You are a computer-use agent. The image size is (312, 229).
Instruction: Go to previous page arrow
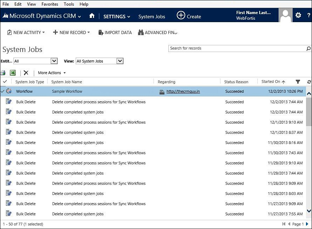click(289, 224)
